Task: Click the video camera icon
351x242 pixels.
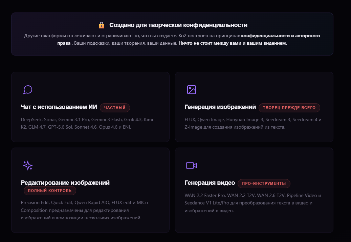Action: [191, 166]
